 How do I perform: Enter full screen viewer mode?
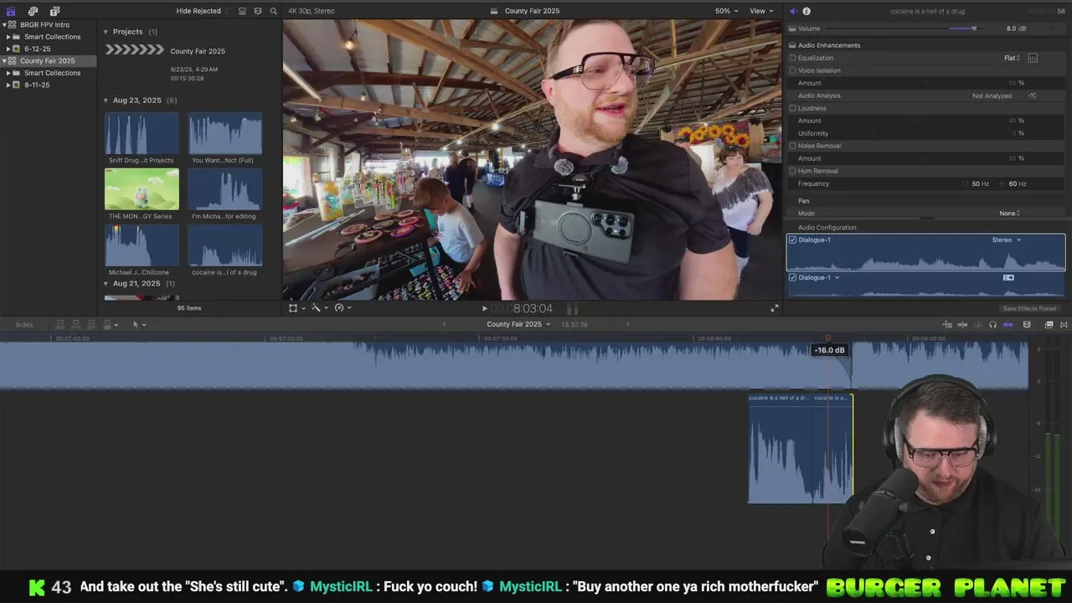pyautogui.click(x=775, y=308)
